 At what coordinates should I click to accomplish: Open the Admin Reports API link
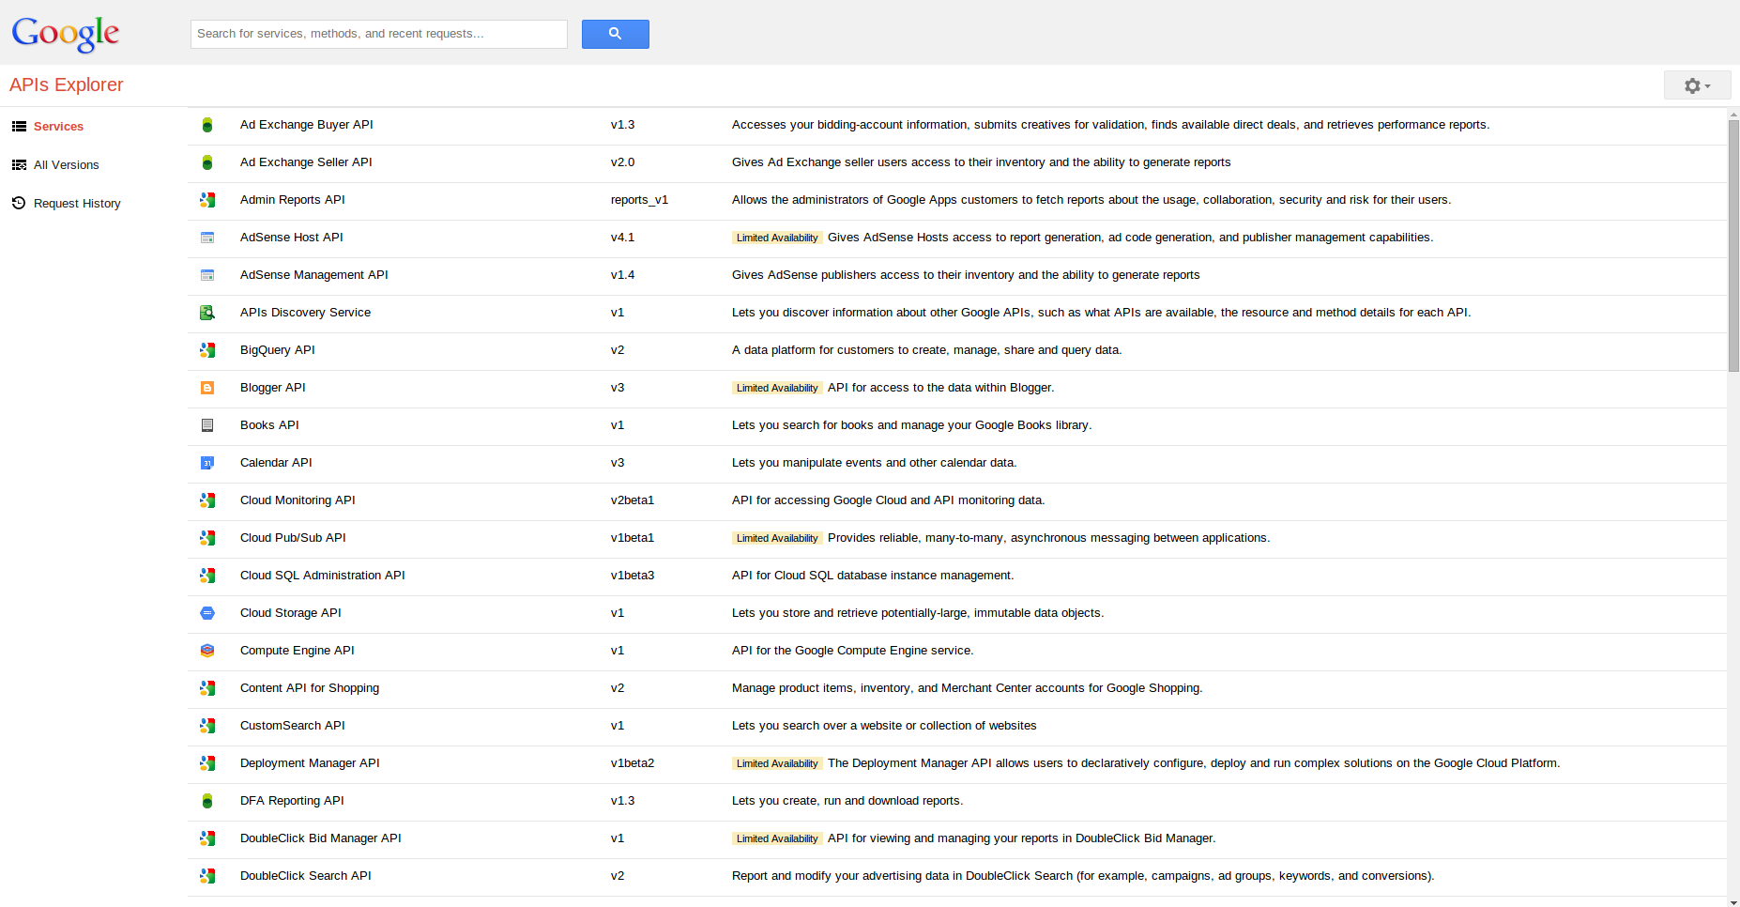(293, 200)
